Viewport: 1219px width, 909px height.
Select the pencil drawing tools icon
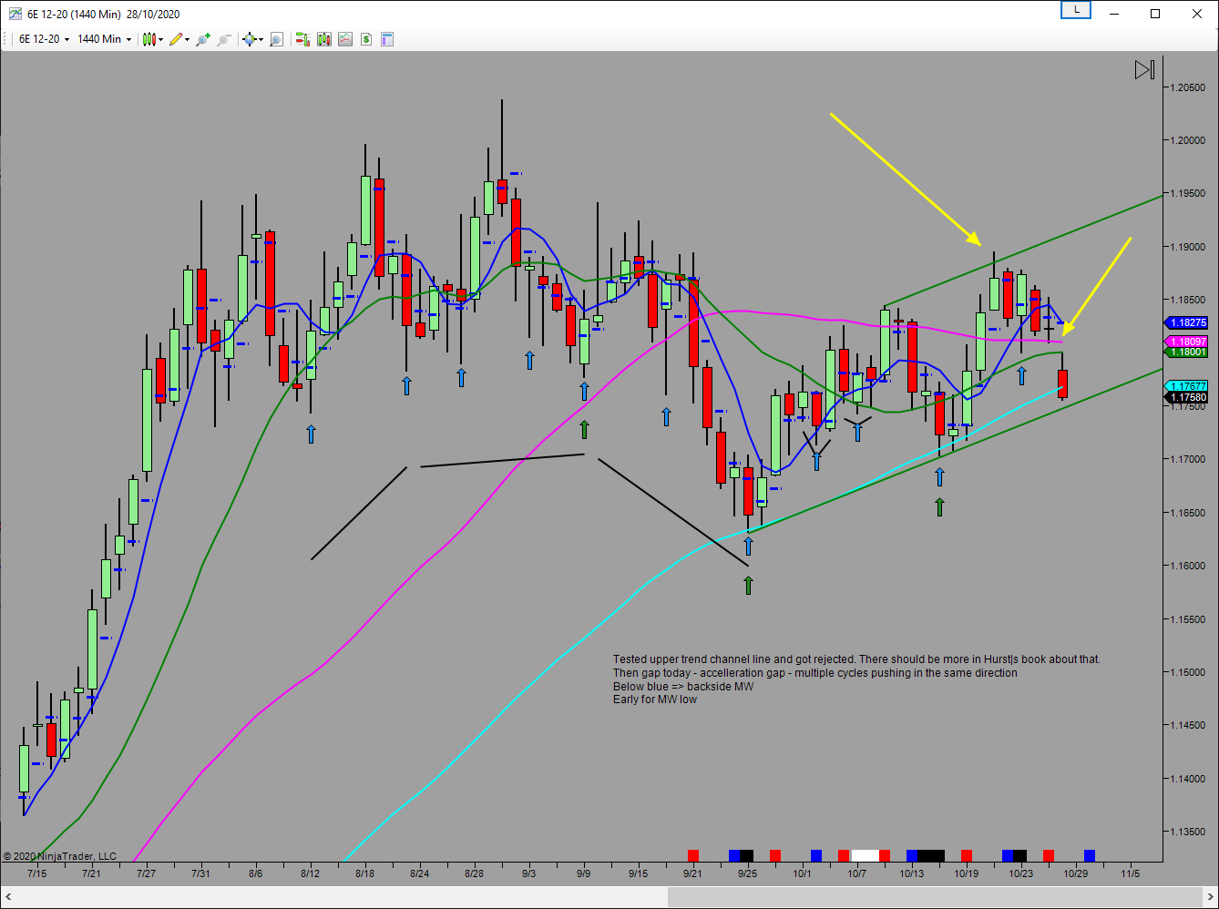tap(176, 39)
